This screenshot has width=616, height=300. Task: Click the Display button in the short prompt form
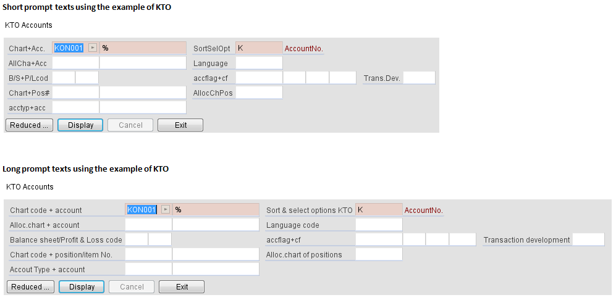pos(80,125)
